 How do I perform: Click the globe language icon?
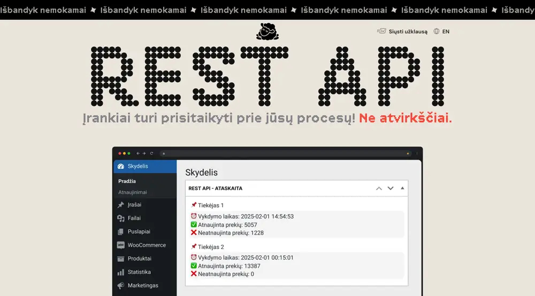click(437, 32)
